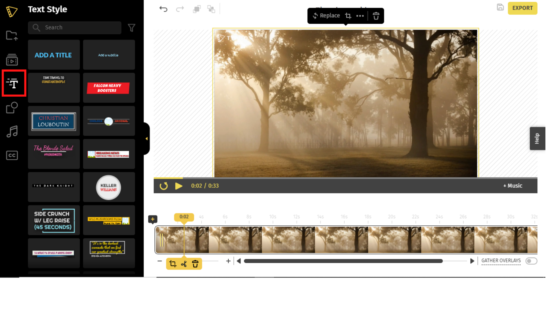The image size is (550, 309).
Task: Click the video progress bar
Action: [x=345, y=178]
